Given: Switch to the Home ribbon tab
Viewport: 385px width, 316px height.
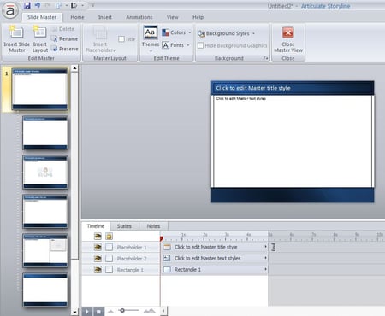Looking at the screenshot, I should [x=77, y=17].
